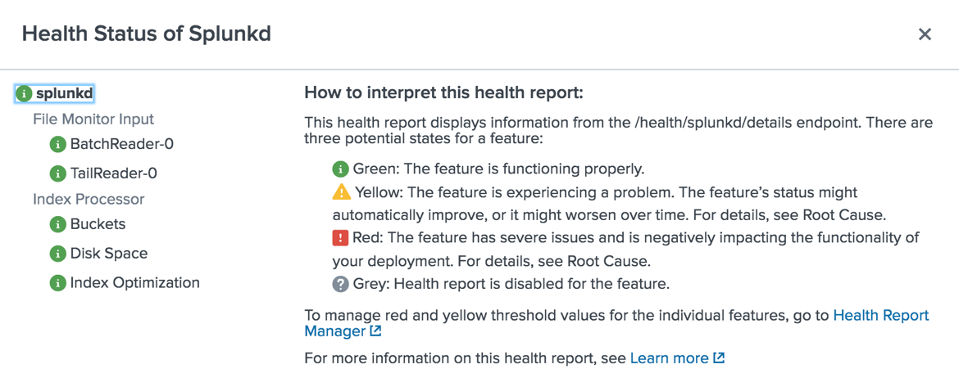Select the Buckets feature
The image size is (959, 387).
[x=98, y=225]
